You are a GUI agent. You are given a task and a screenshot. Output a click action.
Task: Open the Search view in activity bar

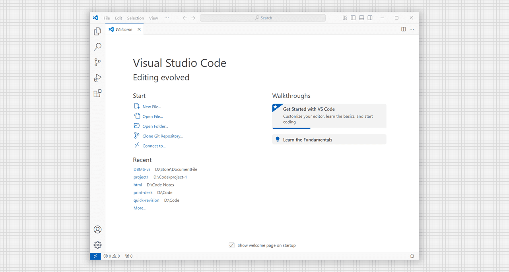tap(97, 47)
